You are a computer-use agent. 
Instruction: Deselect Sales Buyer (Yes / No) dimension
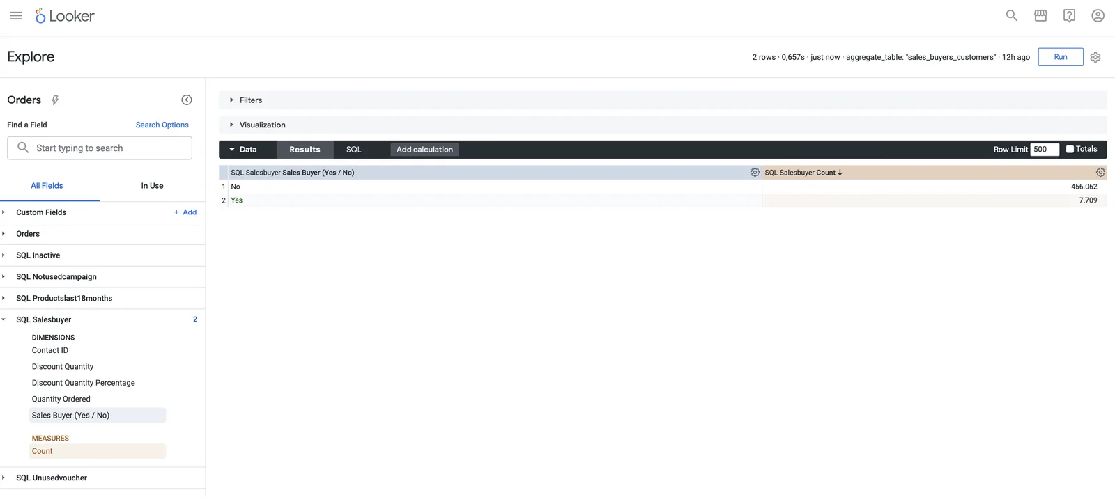click(x=98, y=416)
